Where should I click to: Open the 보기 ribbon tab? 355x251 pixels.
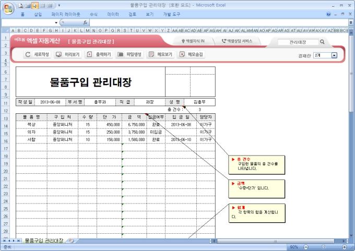150,15
